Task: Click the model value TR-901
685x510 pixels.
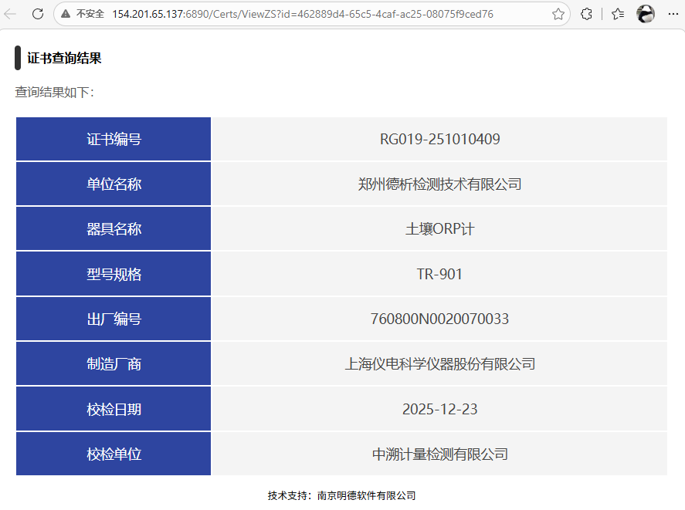Action: [439, 274]
